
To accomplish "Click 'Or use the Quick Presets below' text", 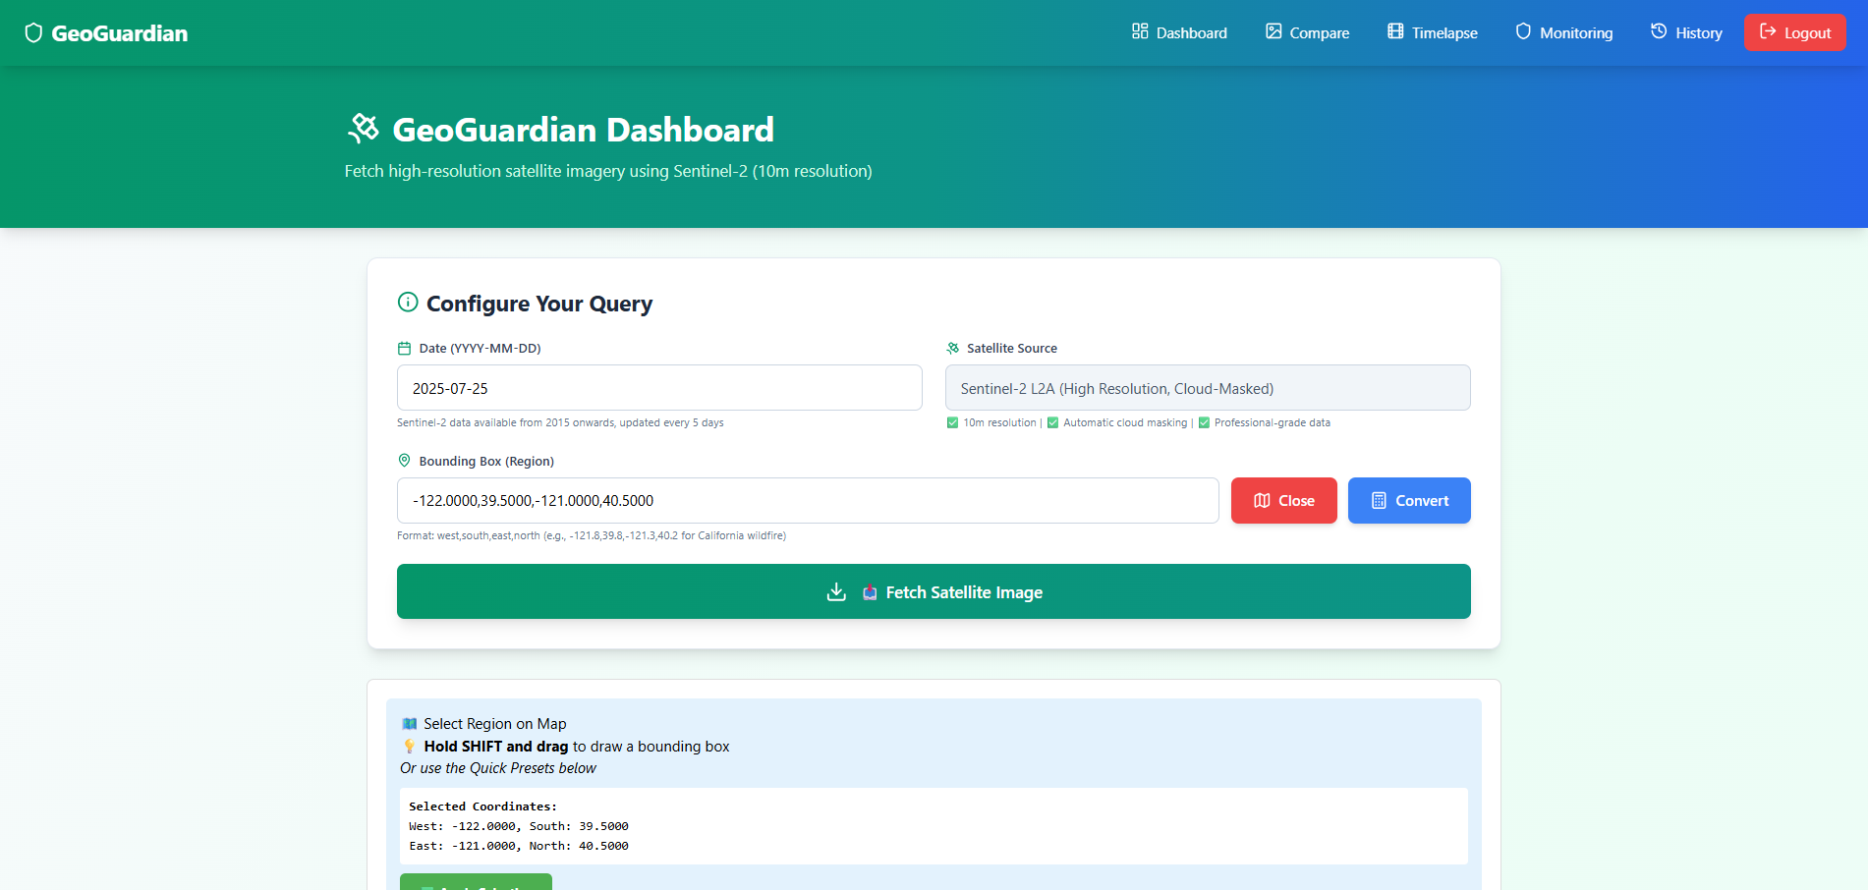I will click(x=498, y=768).
